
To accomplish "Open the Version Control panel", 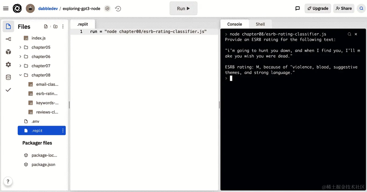I will tap(8, 39).
